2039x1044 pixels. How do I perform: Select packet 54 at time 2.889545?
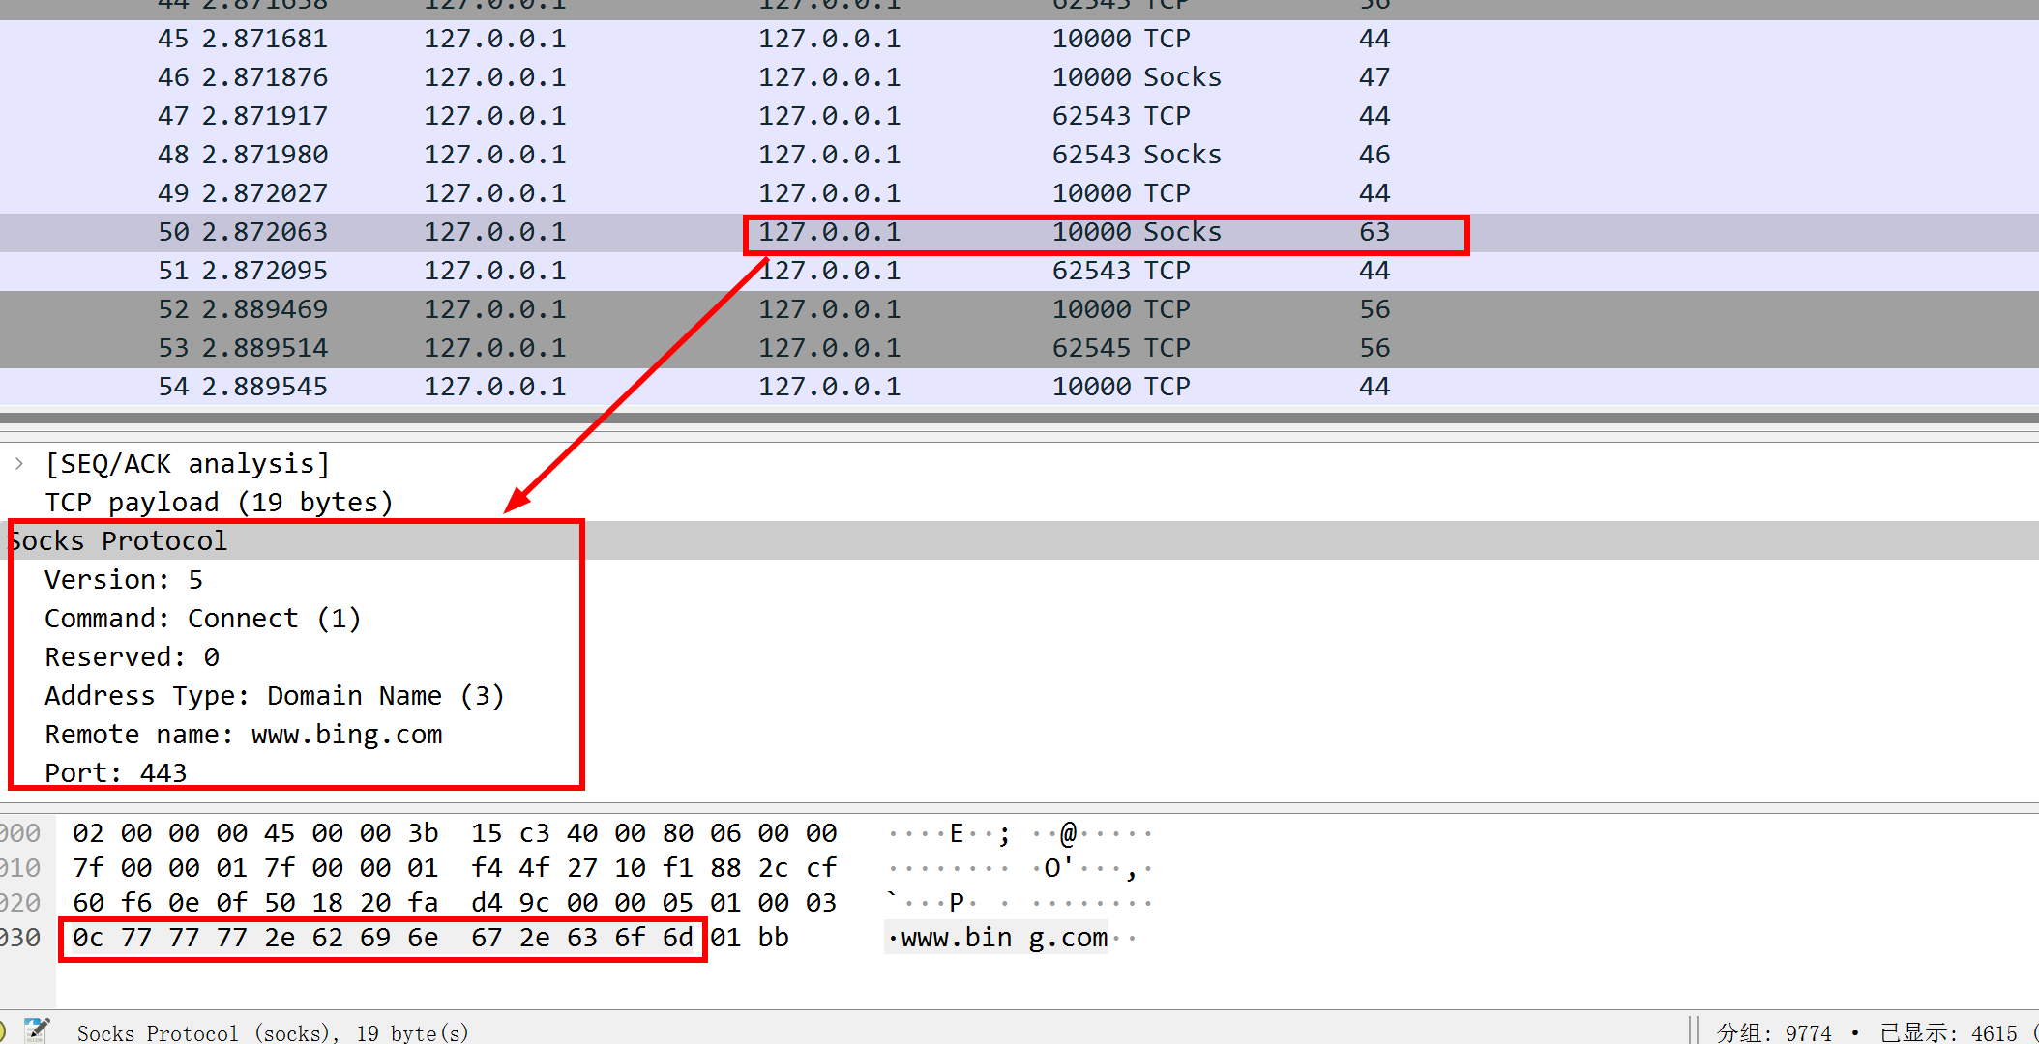[x=1019, y=387]
